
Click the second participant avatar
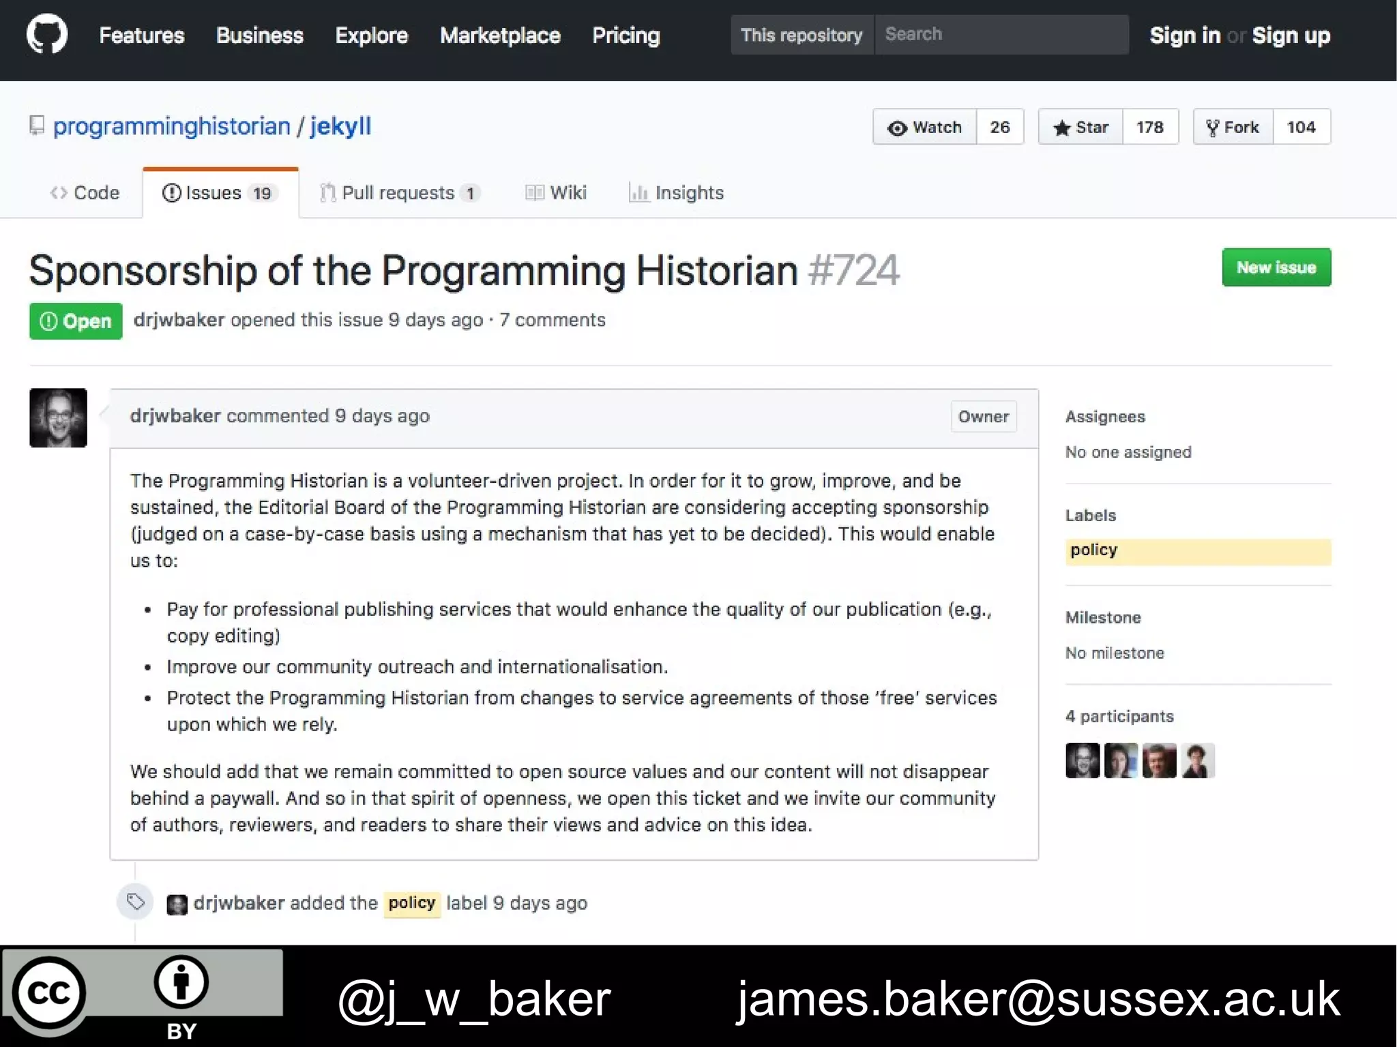coord(1121,761)
